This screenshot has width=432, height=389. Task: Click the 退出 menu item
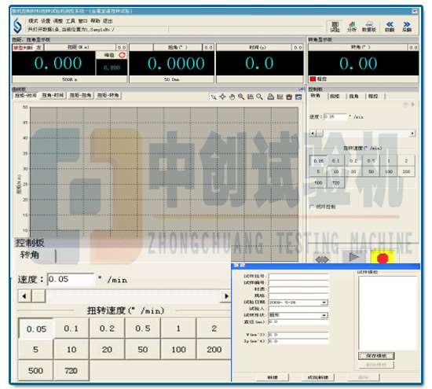point(108,21)
